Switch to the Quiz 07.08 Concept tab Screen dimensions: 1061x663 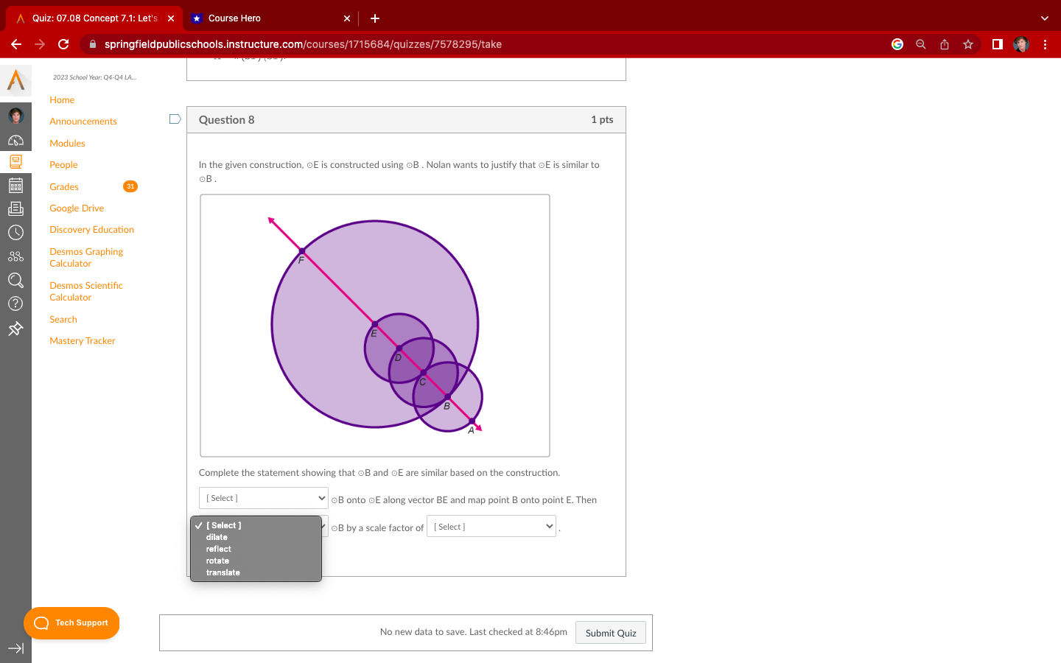[x=94, y=18]
